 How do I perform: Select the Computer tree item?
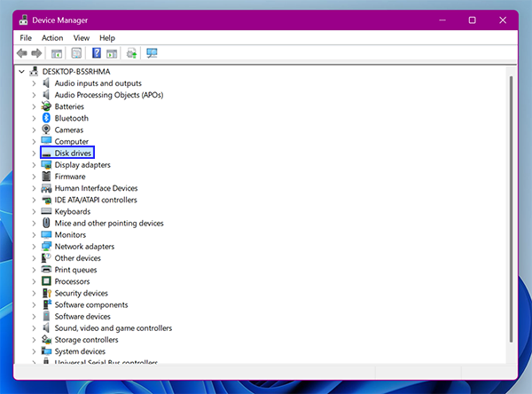[x=72, y=141]
